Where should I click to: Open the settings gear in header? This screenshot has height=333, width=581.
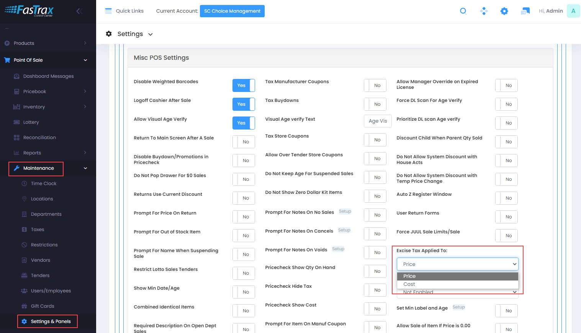504,11
